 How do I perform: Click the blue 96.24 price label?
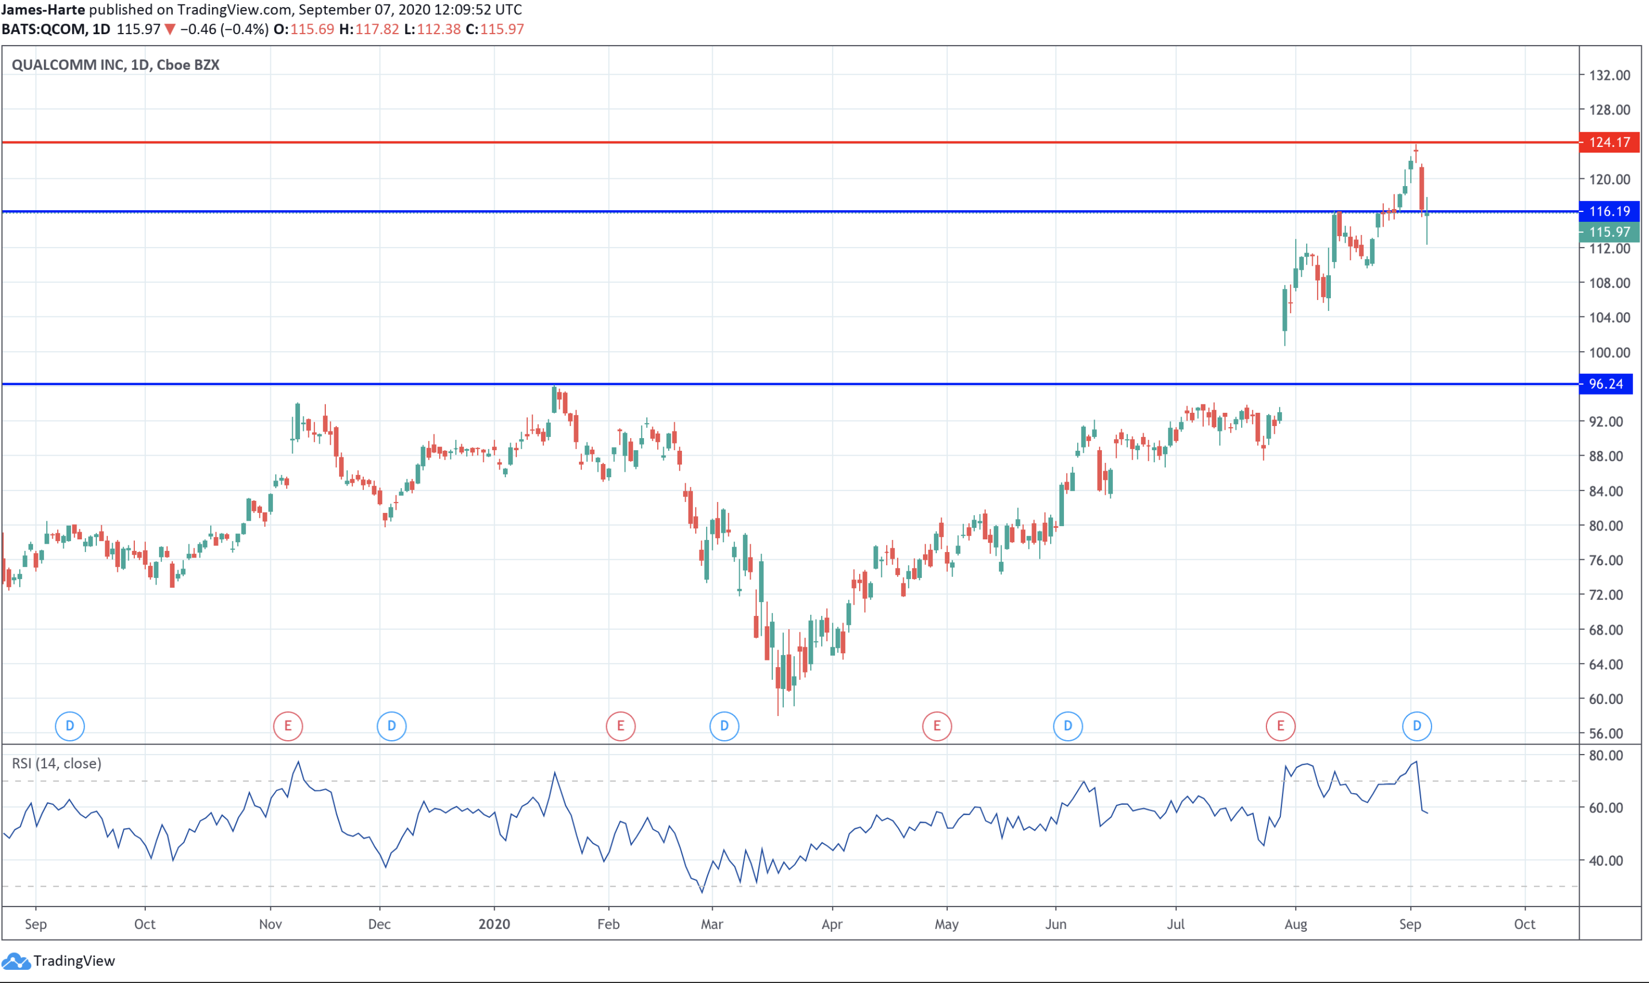pyautogui.click(x=1606, y=384)
